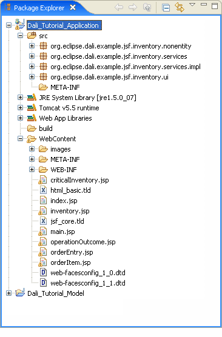Click the index.jsp file icon

[x=43, y=201]
